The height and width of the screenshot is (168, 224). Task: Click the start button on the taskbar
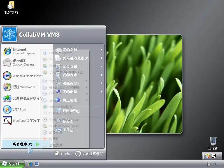12,164
